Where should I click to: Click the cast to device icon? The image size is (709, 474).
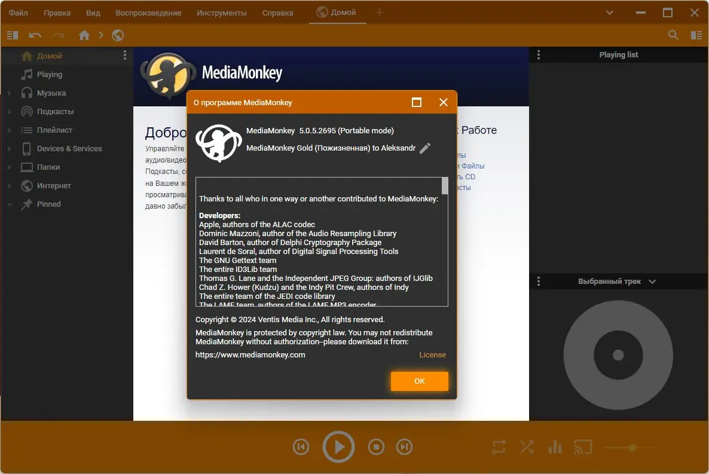[583, 447]
